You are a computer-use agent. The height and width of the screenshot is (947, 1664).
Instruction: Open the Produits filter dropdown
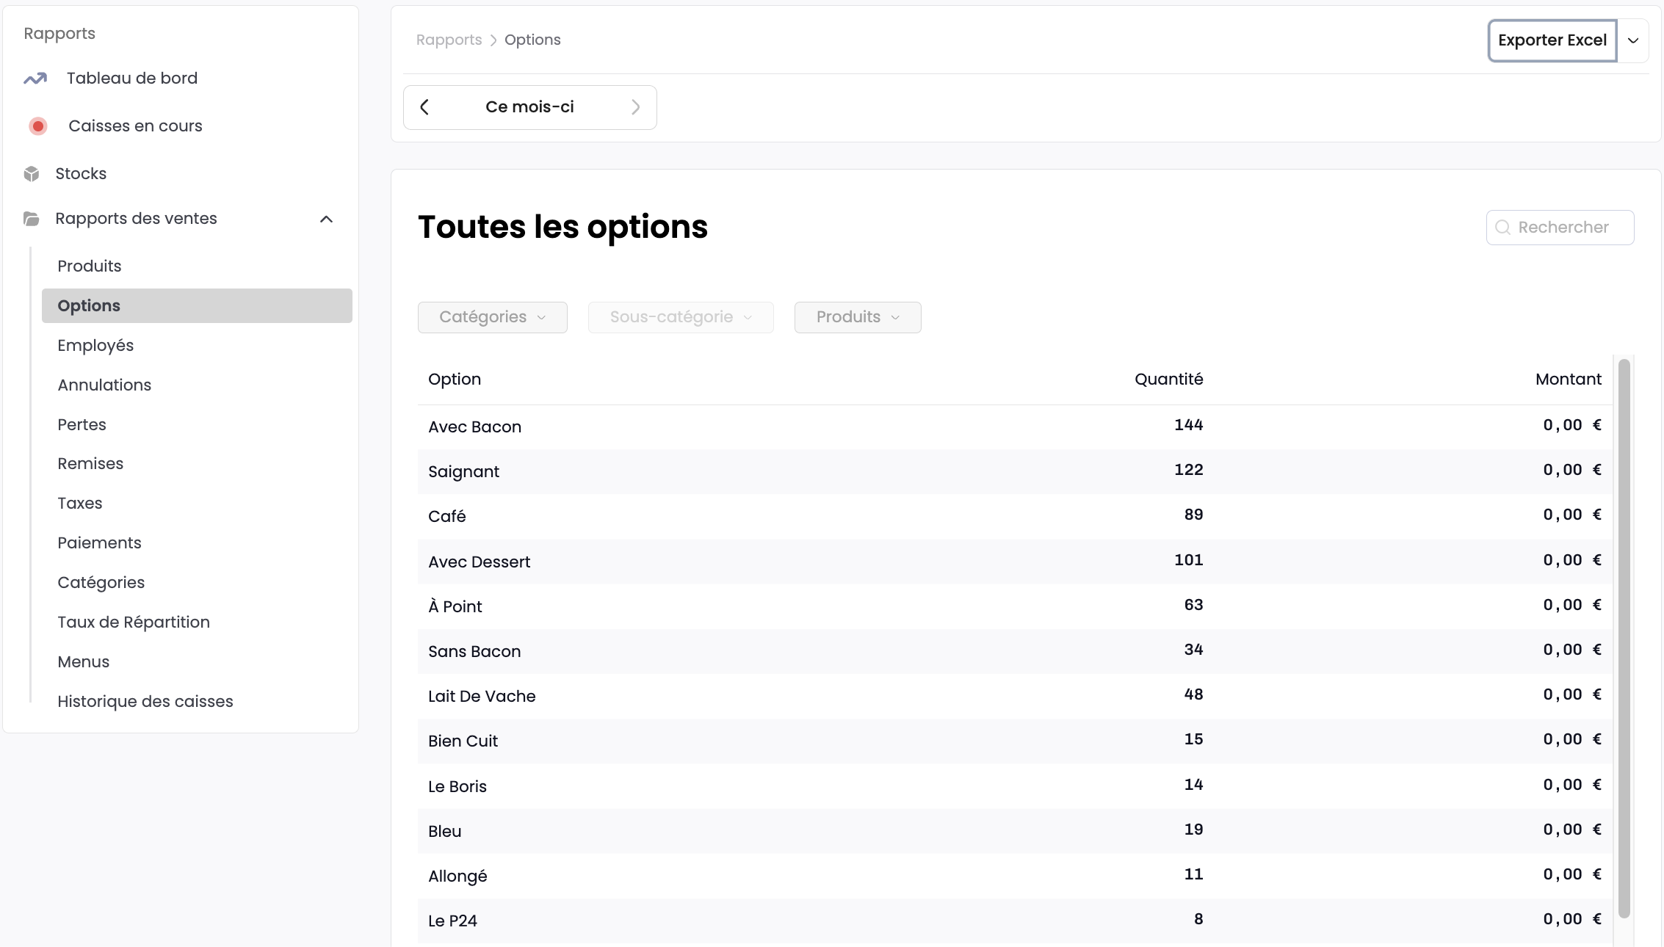point(857,317)
